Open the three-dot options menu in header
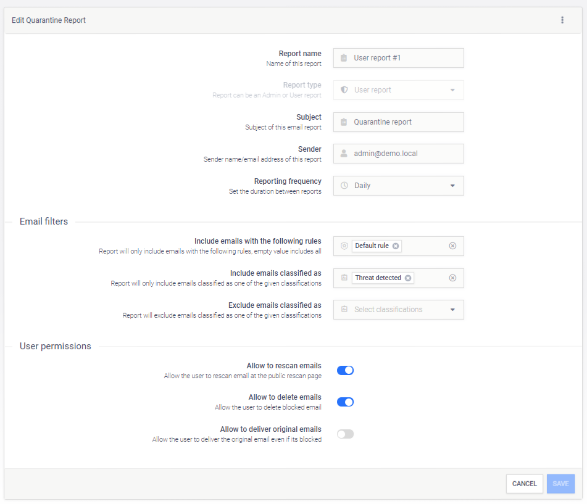Viewport: 587px width, 504px height. tap(562, 20)
